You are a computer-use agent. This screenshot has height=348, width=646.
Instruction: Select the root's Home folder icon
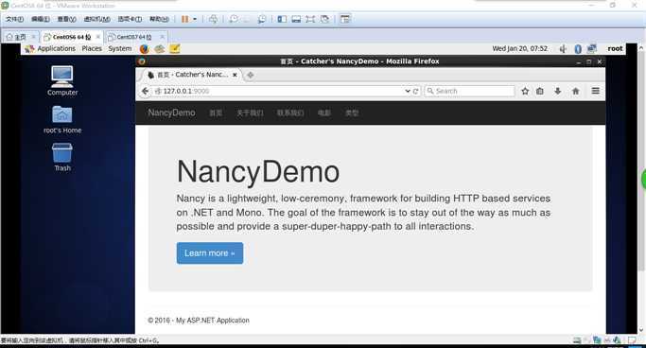[x=62, y=119]
